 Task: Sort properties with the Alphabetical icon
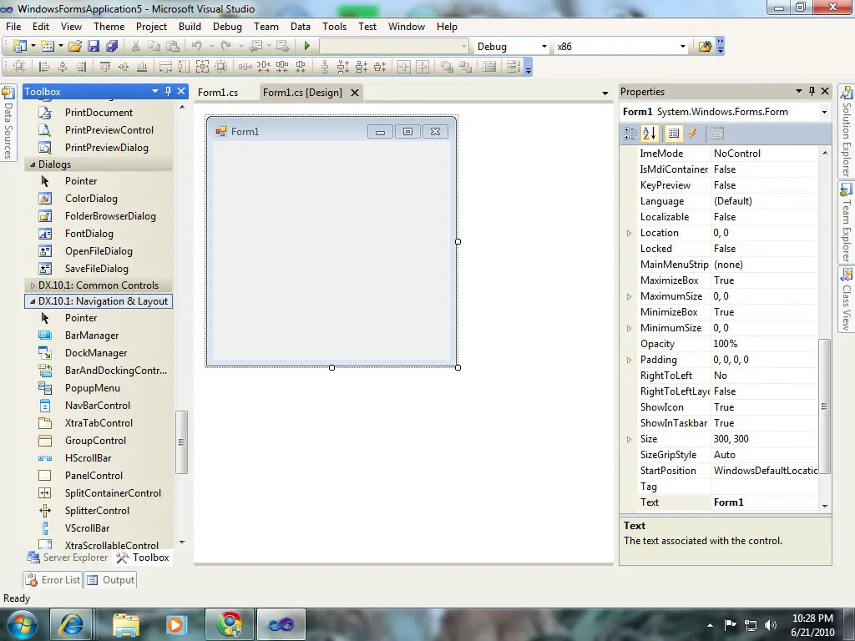point(650,134)
